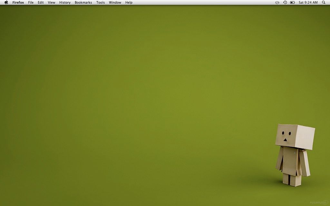This screenshot has height=206, width=330.
Task: Open the File menu
Action: coord(31,3)
